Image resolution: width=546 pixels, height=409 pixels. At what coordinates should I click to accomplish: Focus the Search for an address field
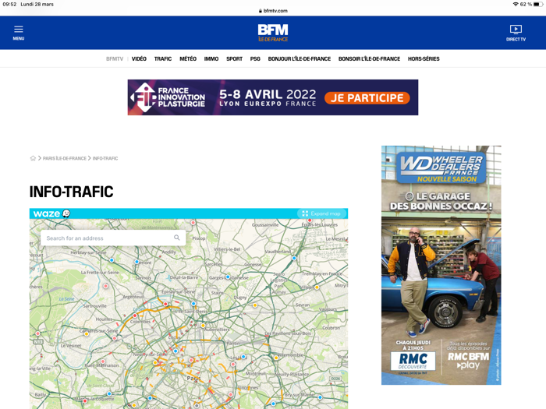pos(113,238)
